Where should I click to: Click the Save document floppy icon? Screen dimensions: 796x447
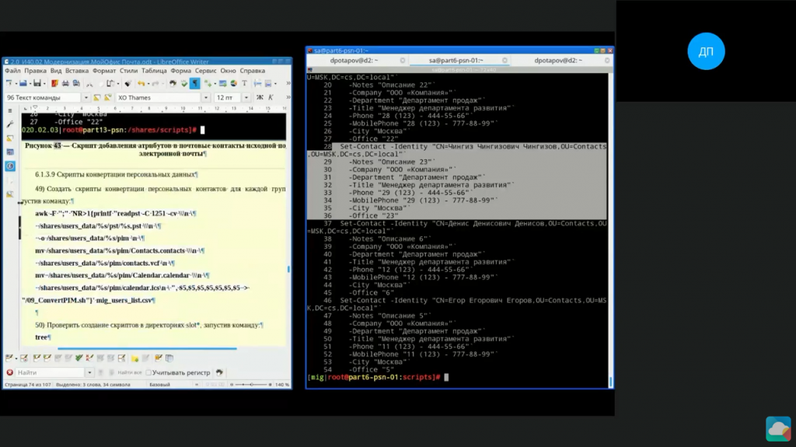click(x=37, y=83)
